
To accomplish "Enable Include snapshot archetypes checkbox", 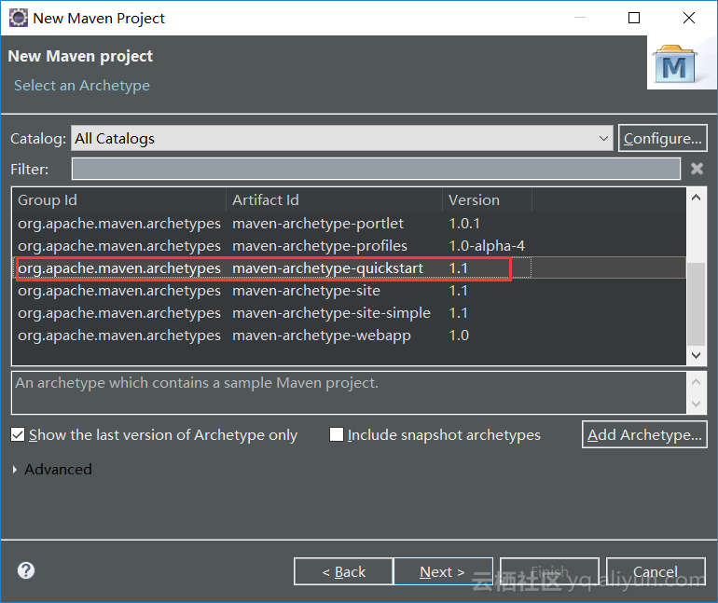I will [337, 434].
